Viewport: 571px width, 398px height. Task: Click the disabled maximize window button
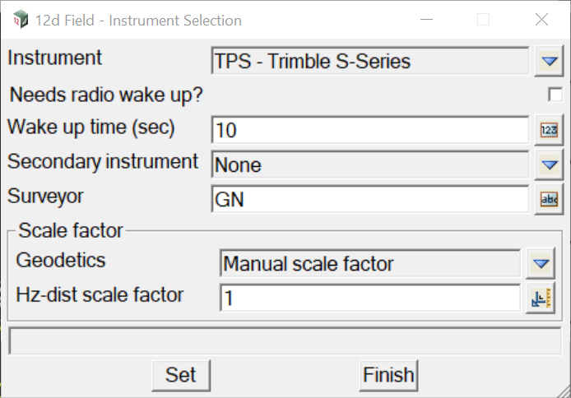tap(484, 20)
